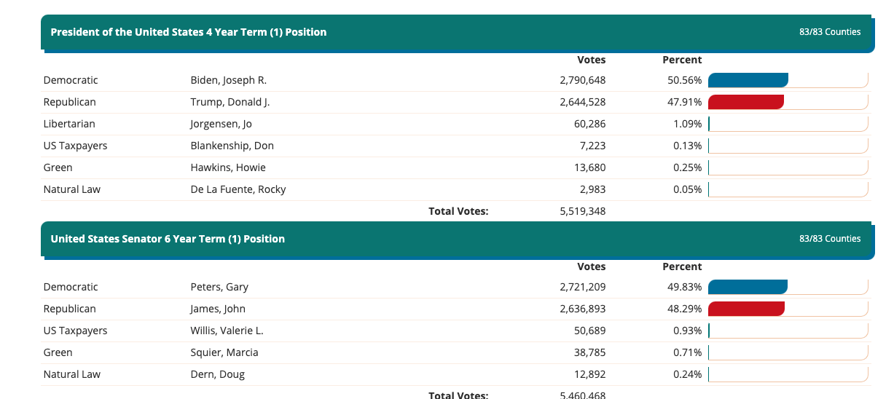894x399 pixels.
Task: Click Biden's blue percentage bar
Action: 748,80
